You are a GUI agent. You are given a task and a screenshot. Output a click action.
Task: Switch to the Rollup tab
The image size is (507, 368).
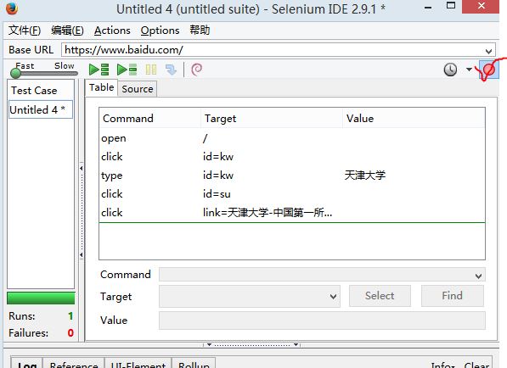coord(194,363)
